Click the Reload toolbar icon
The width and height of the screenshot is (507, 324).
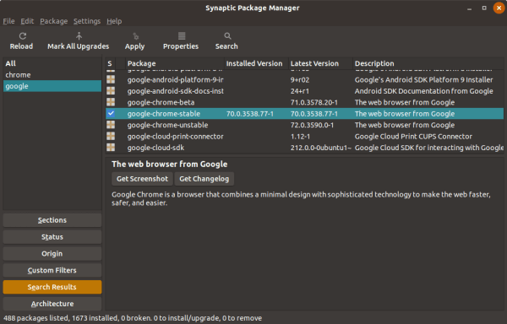point(22,35)
